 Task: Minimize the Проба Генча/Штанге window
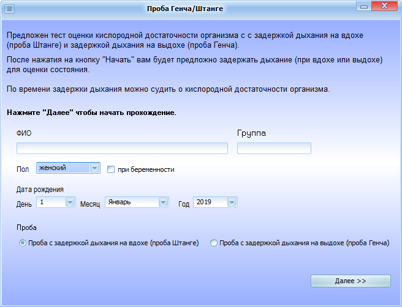pos(365,7)
